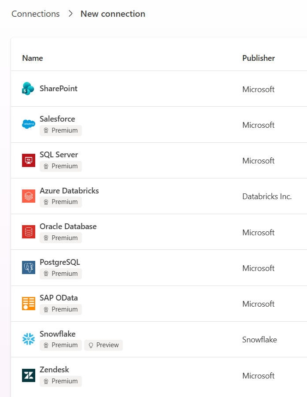
Task: Sort by the Name column header
Action: (x=33, y=58)
